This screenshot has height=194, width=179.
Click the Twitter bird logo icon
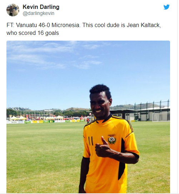166,7
